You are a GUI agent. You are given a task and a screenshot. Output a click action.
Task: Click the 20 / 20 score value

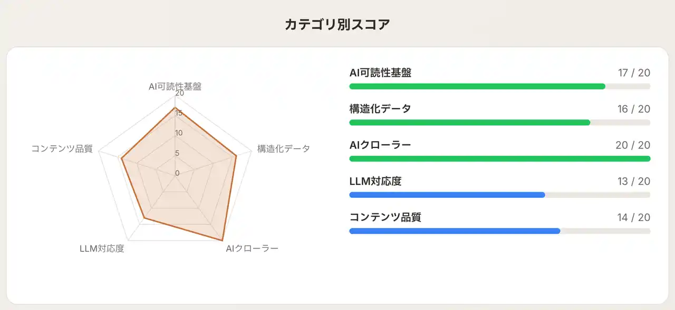coord(633,145)
